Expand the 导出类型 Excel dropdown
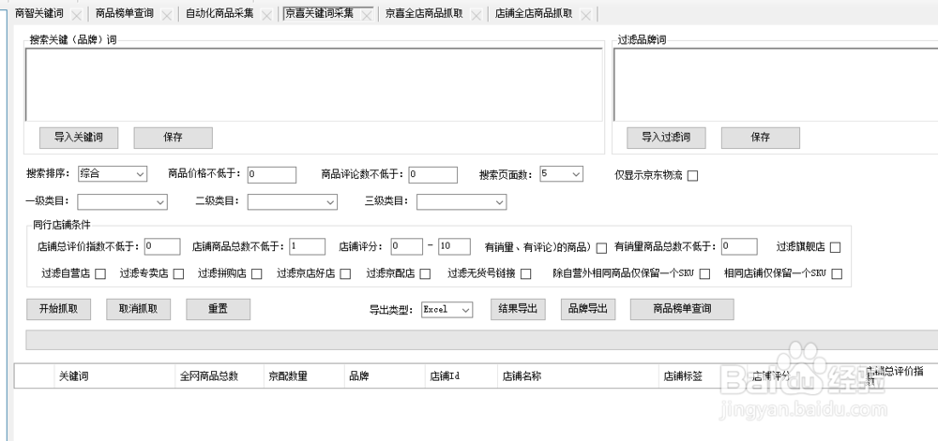The image size is (938, 441). pyautogui.click(x=446, y=309)
